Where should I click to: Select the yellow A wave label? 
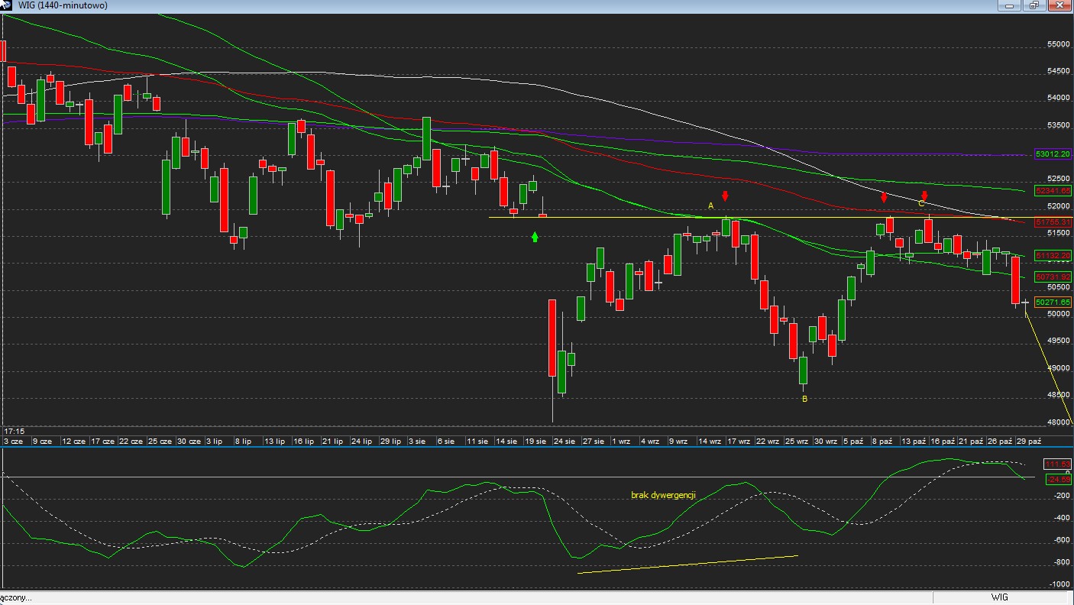point(710,206)
